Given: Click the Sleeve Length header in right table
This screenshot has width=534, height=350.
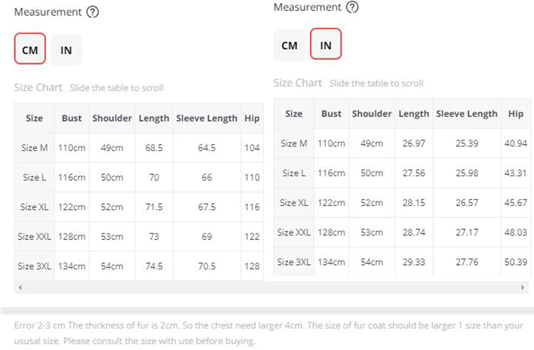Looking at the screenshot, I should click(466, 114).
